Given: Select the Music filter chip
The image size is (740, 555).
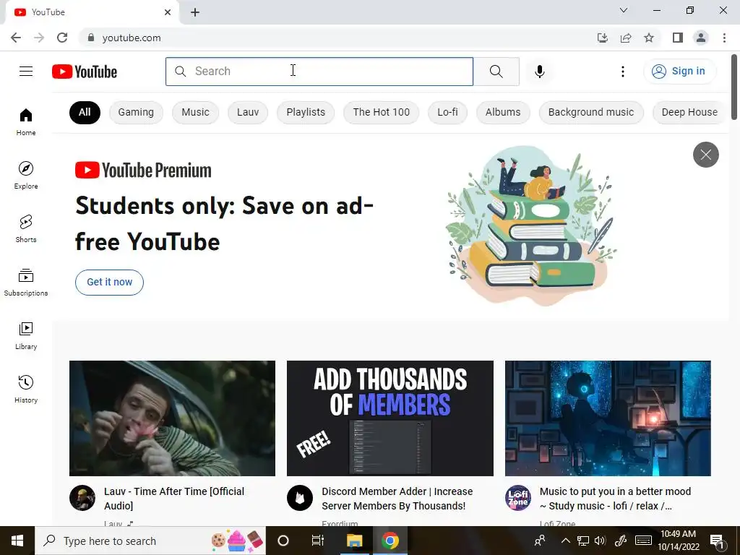Looking at the screenshot, I should tap(195, 112).
